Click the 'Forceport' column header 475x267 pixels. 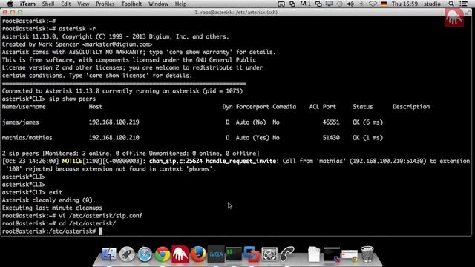point(252,107)
